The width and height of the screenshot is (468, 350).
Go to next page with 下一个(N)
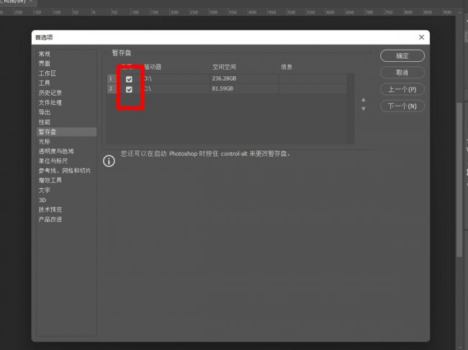point(402,106)
